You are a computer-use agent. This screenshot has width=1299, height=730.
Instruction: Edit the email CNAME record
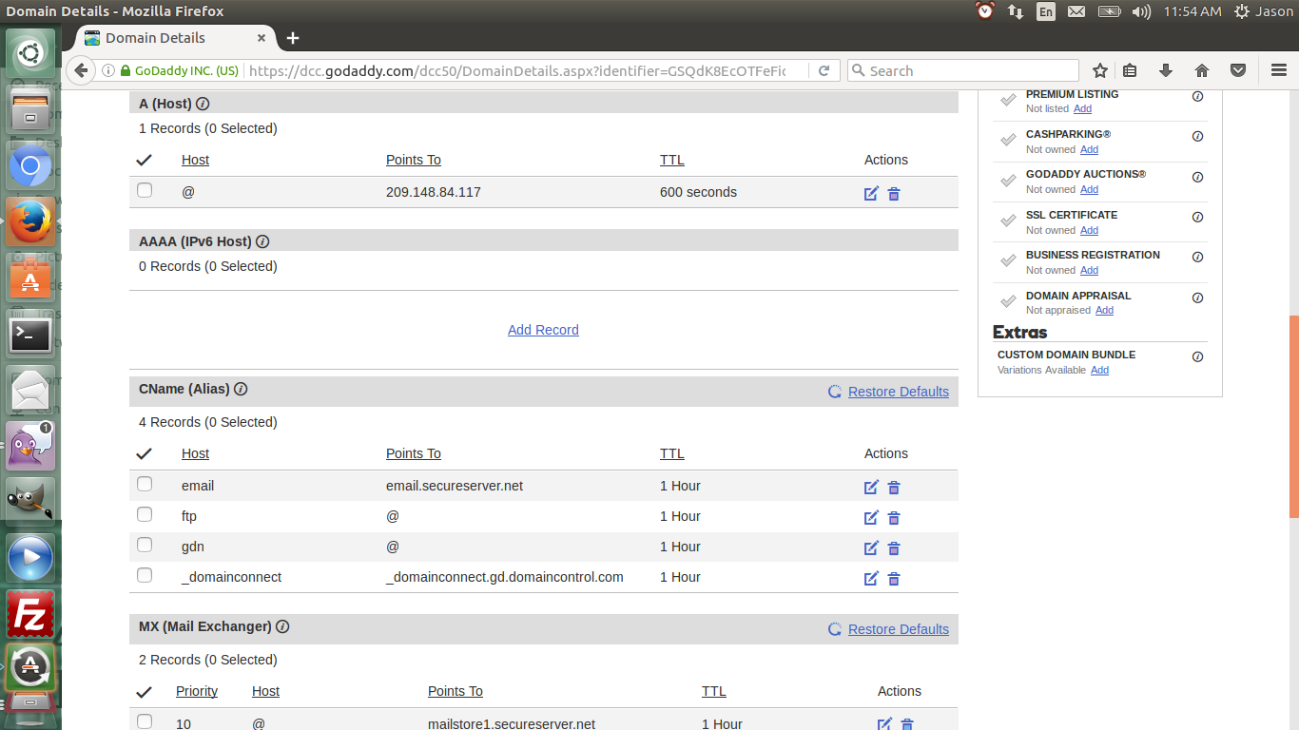tap(871, 488)
